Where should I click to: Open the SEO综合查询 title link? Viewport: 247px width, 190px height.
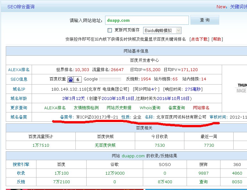[21, 7]
